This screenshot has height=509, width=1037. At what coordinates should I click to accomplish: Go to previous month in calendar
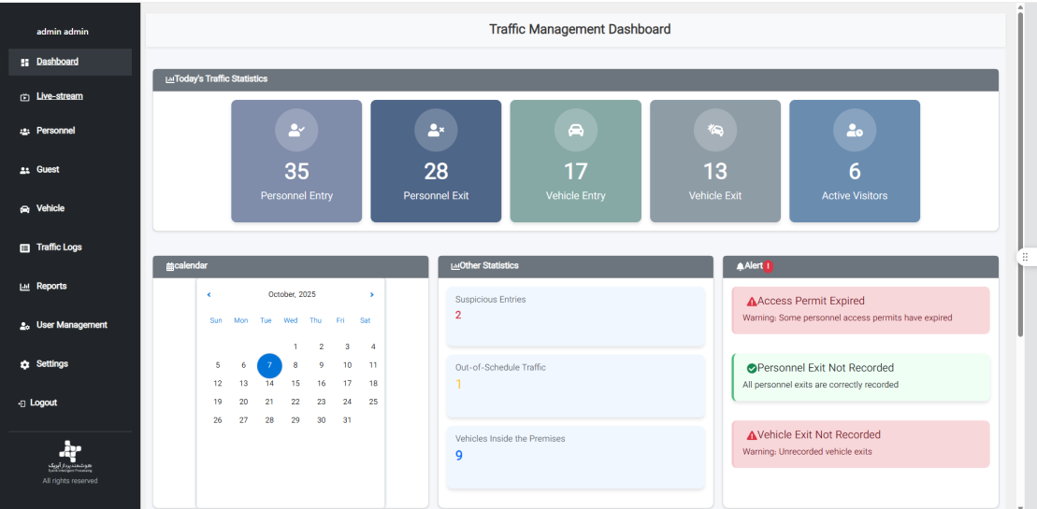[x=209, y=294]
